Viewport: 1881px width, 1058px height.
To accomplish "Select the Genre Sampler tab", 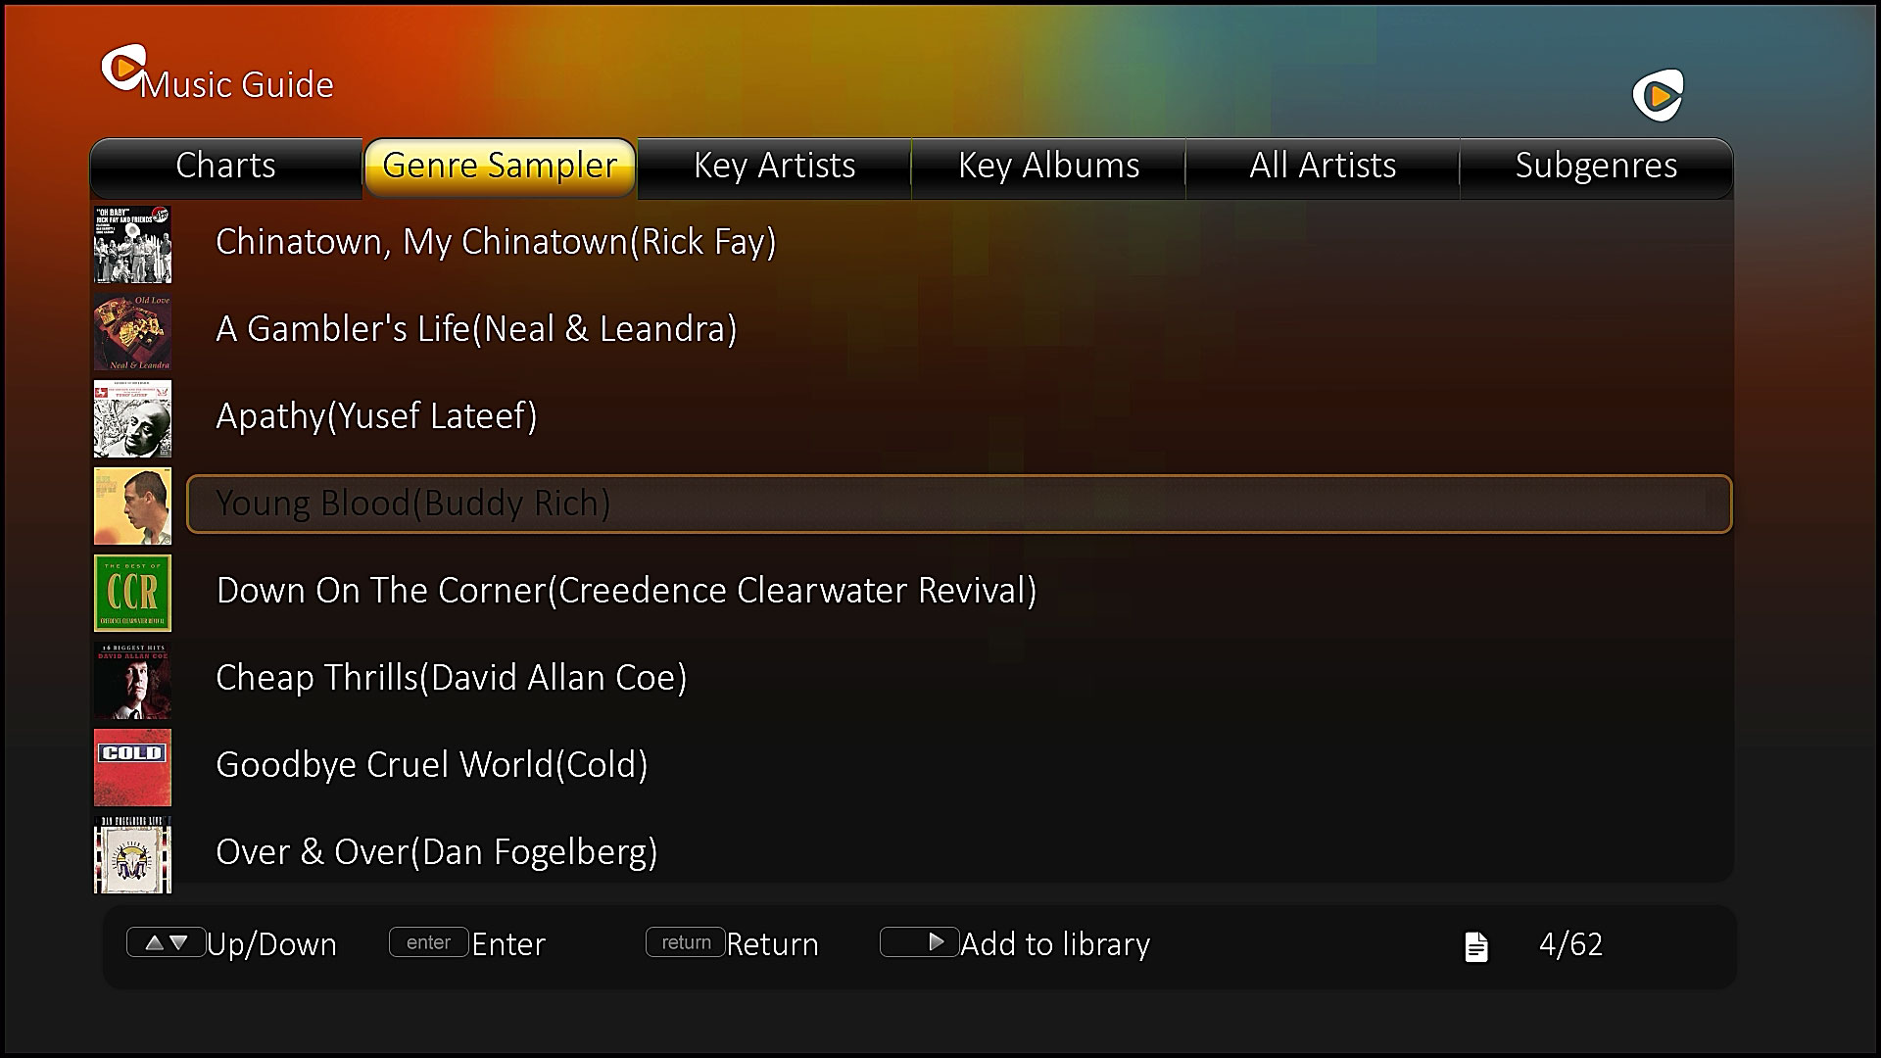I will (500, 167).
